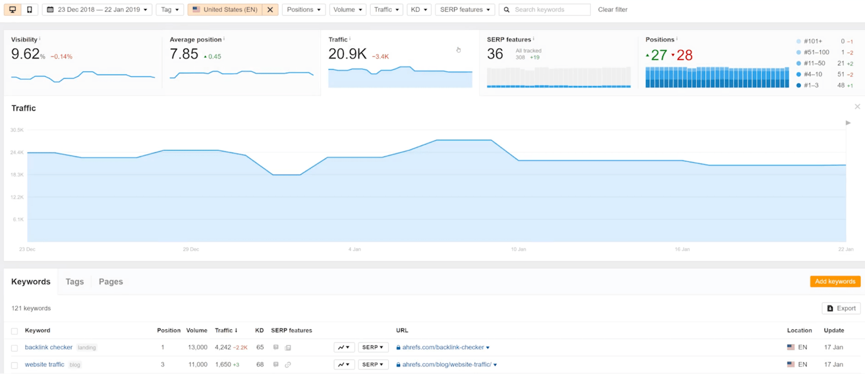Open the website traffic keyword link
865x374 pixels.
coord(44,365)
